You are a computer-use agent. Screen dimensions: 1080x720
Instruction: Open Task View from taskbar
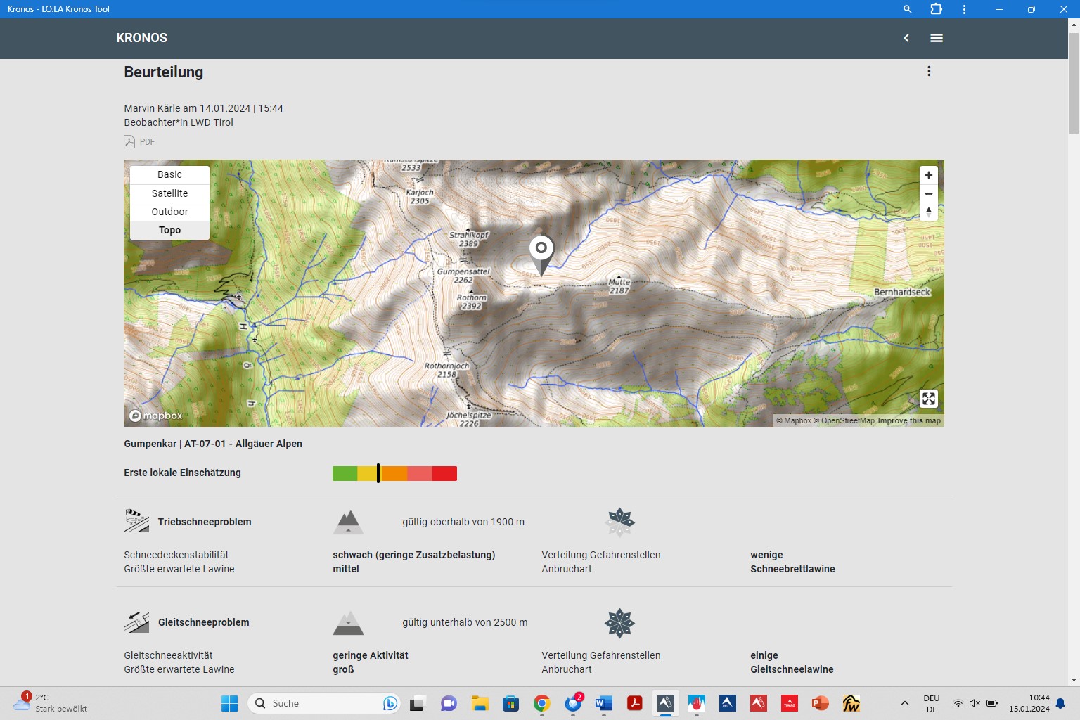(418, 703)
